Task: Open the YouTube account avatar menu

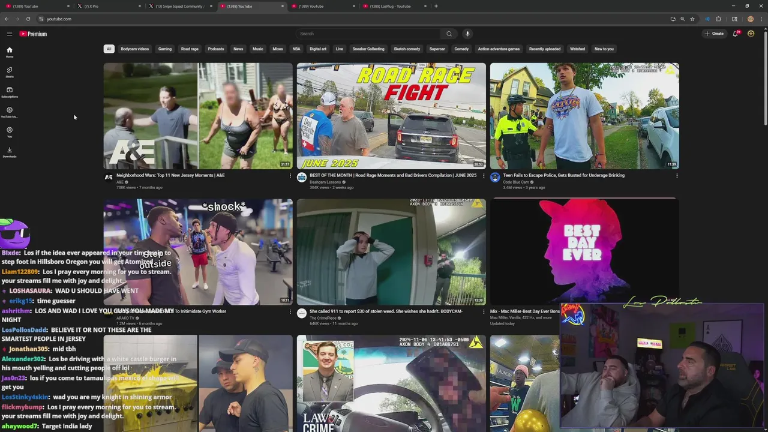Action: 751,34
